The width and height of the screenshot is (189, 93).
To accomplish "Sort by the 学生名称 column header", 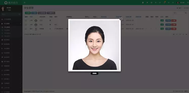I will pos(42,17).
